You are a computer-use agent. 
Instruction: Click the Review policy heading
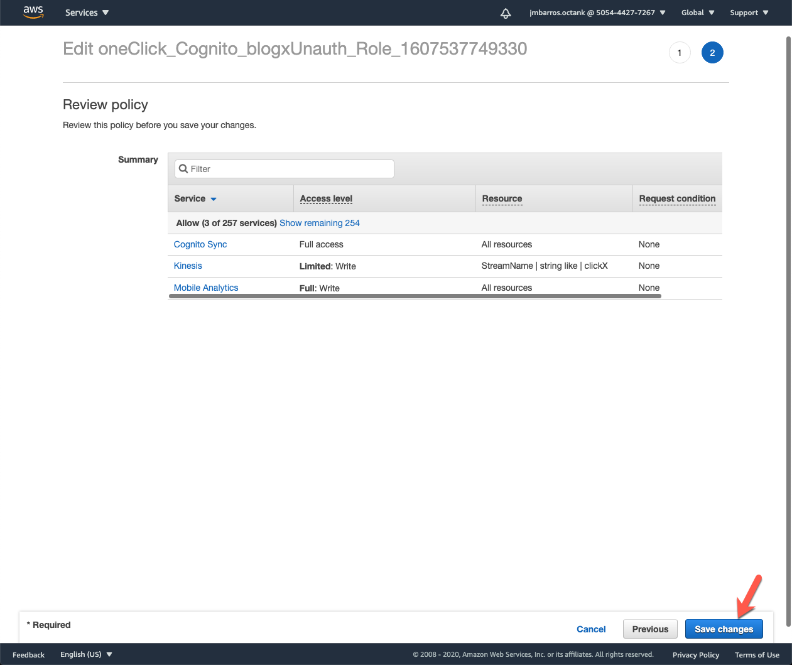pos(106,105)
